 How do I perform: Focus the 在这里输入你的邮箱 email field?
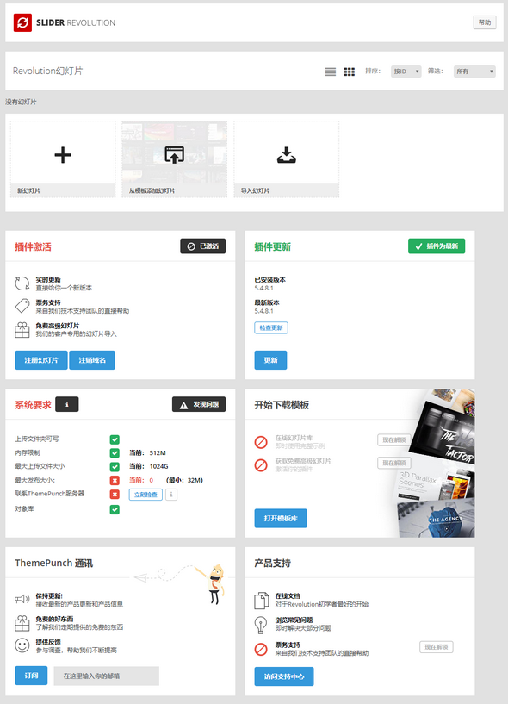pyautogui.click(x=107, y=676)
